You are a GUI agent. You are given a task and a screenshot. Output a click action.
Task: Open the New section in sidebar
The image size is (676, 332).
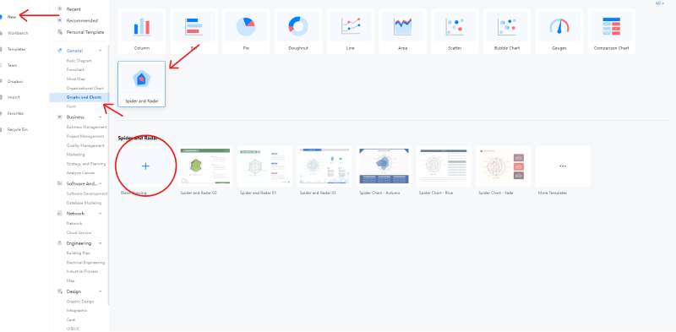coord(12,17)
